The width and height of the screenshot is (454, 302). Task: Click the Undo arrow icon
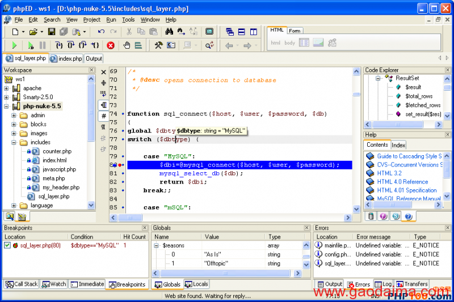click(x=101, y=32)
